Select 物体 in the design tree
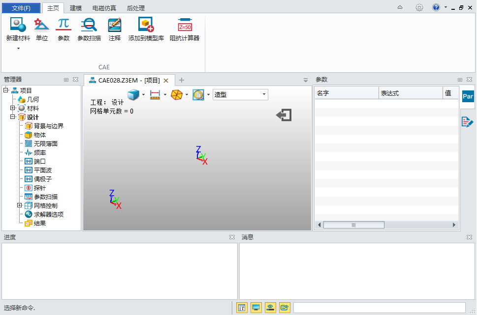477x315 pixels. tap(40, 135)
